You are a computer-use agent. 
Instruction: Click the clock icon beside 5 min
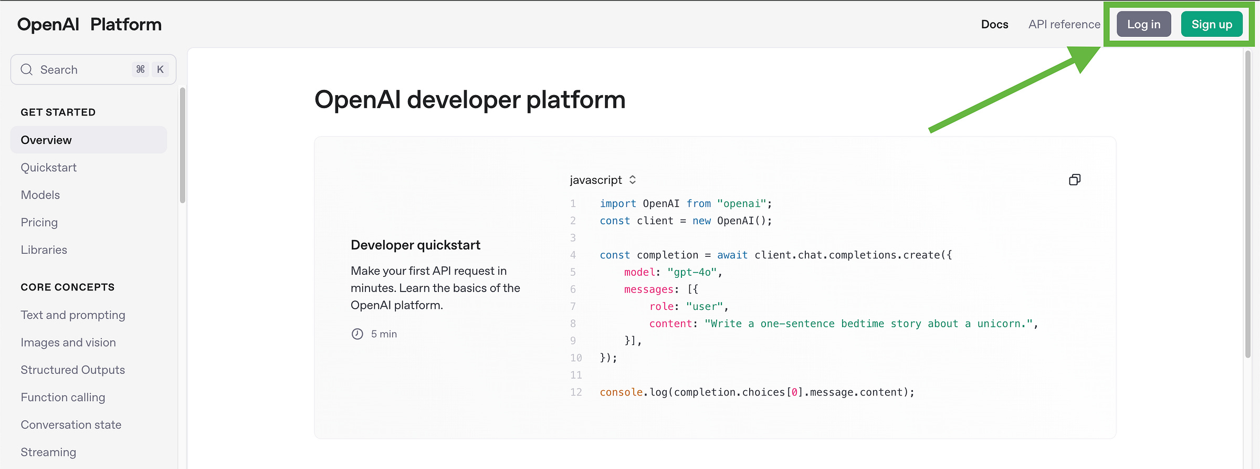tap(357, 334)
